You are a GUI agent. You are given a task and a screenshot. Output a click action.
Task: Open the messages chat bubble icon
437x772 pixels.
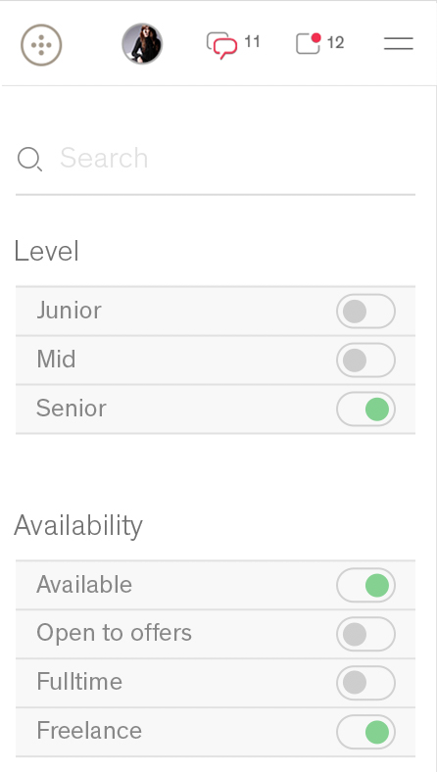click(x=222, y=45)
